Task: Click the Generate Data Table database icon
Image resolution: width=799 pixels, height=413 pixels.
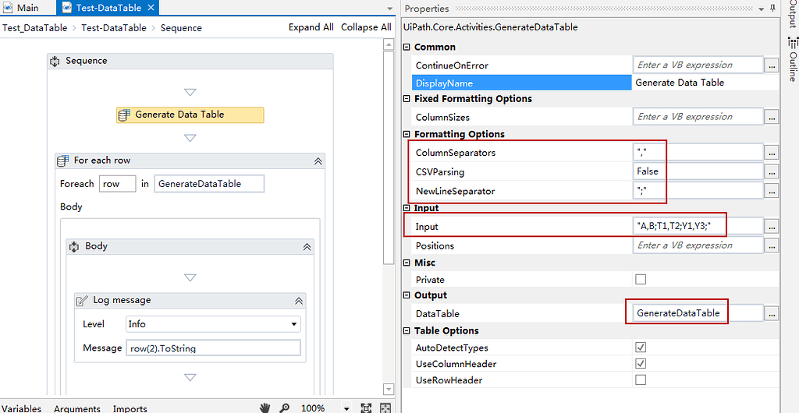Action: (124, 115)
